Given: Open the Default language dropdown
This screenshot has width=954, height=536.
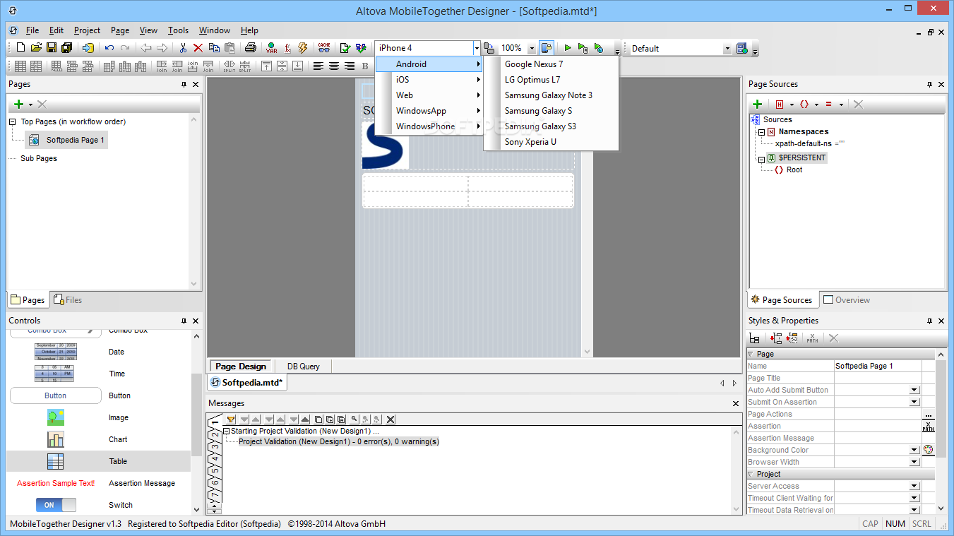Looking at the screenshot, I should coord(727,48).
